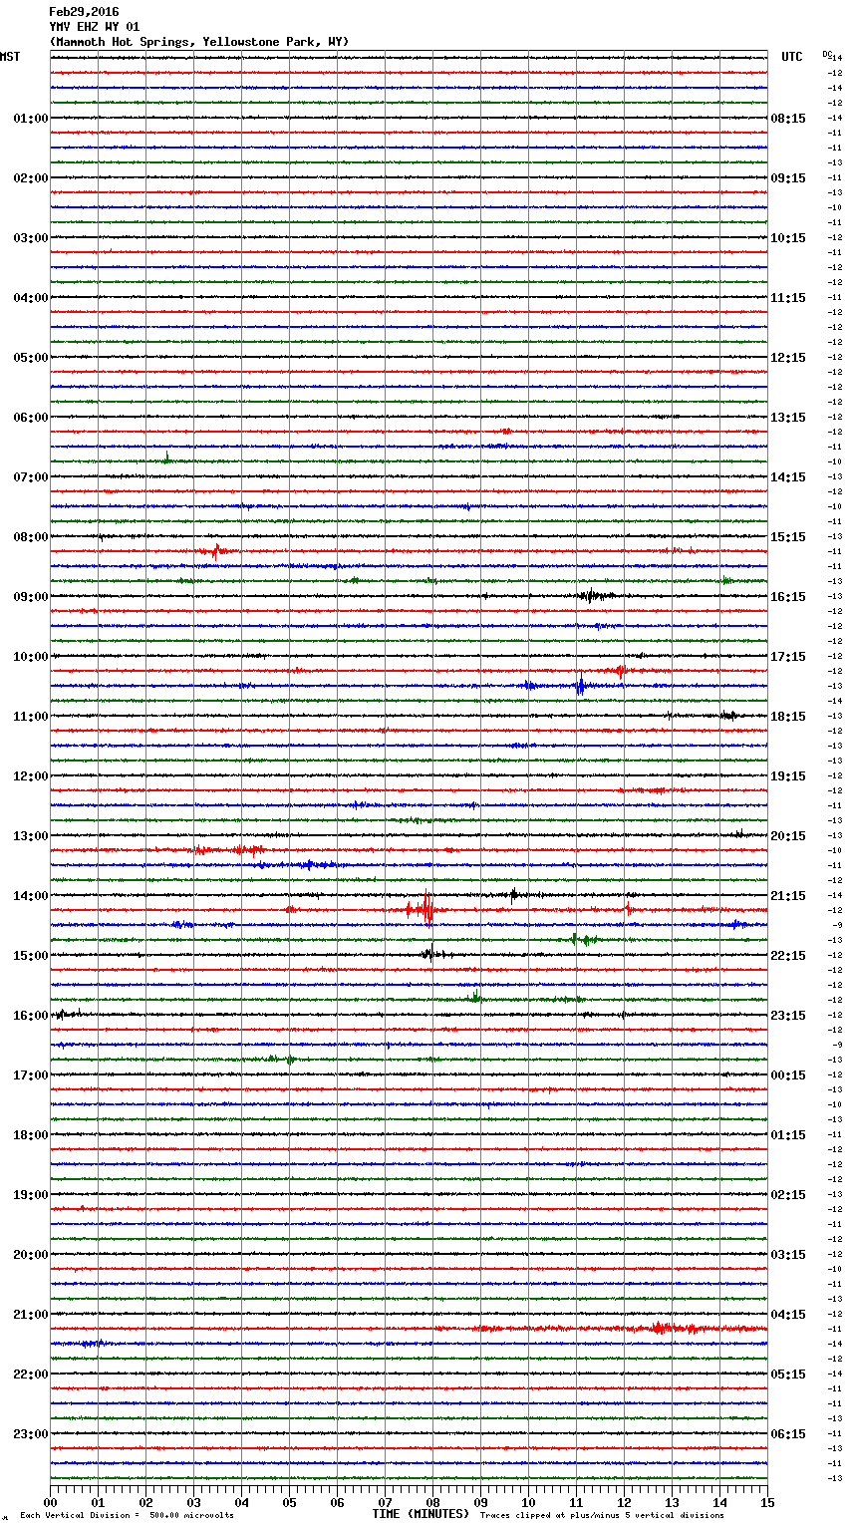Click the 02:15 UTC time label

788,1195
